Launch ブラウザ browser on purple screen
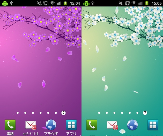 51,125
